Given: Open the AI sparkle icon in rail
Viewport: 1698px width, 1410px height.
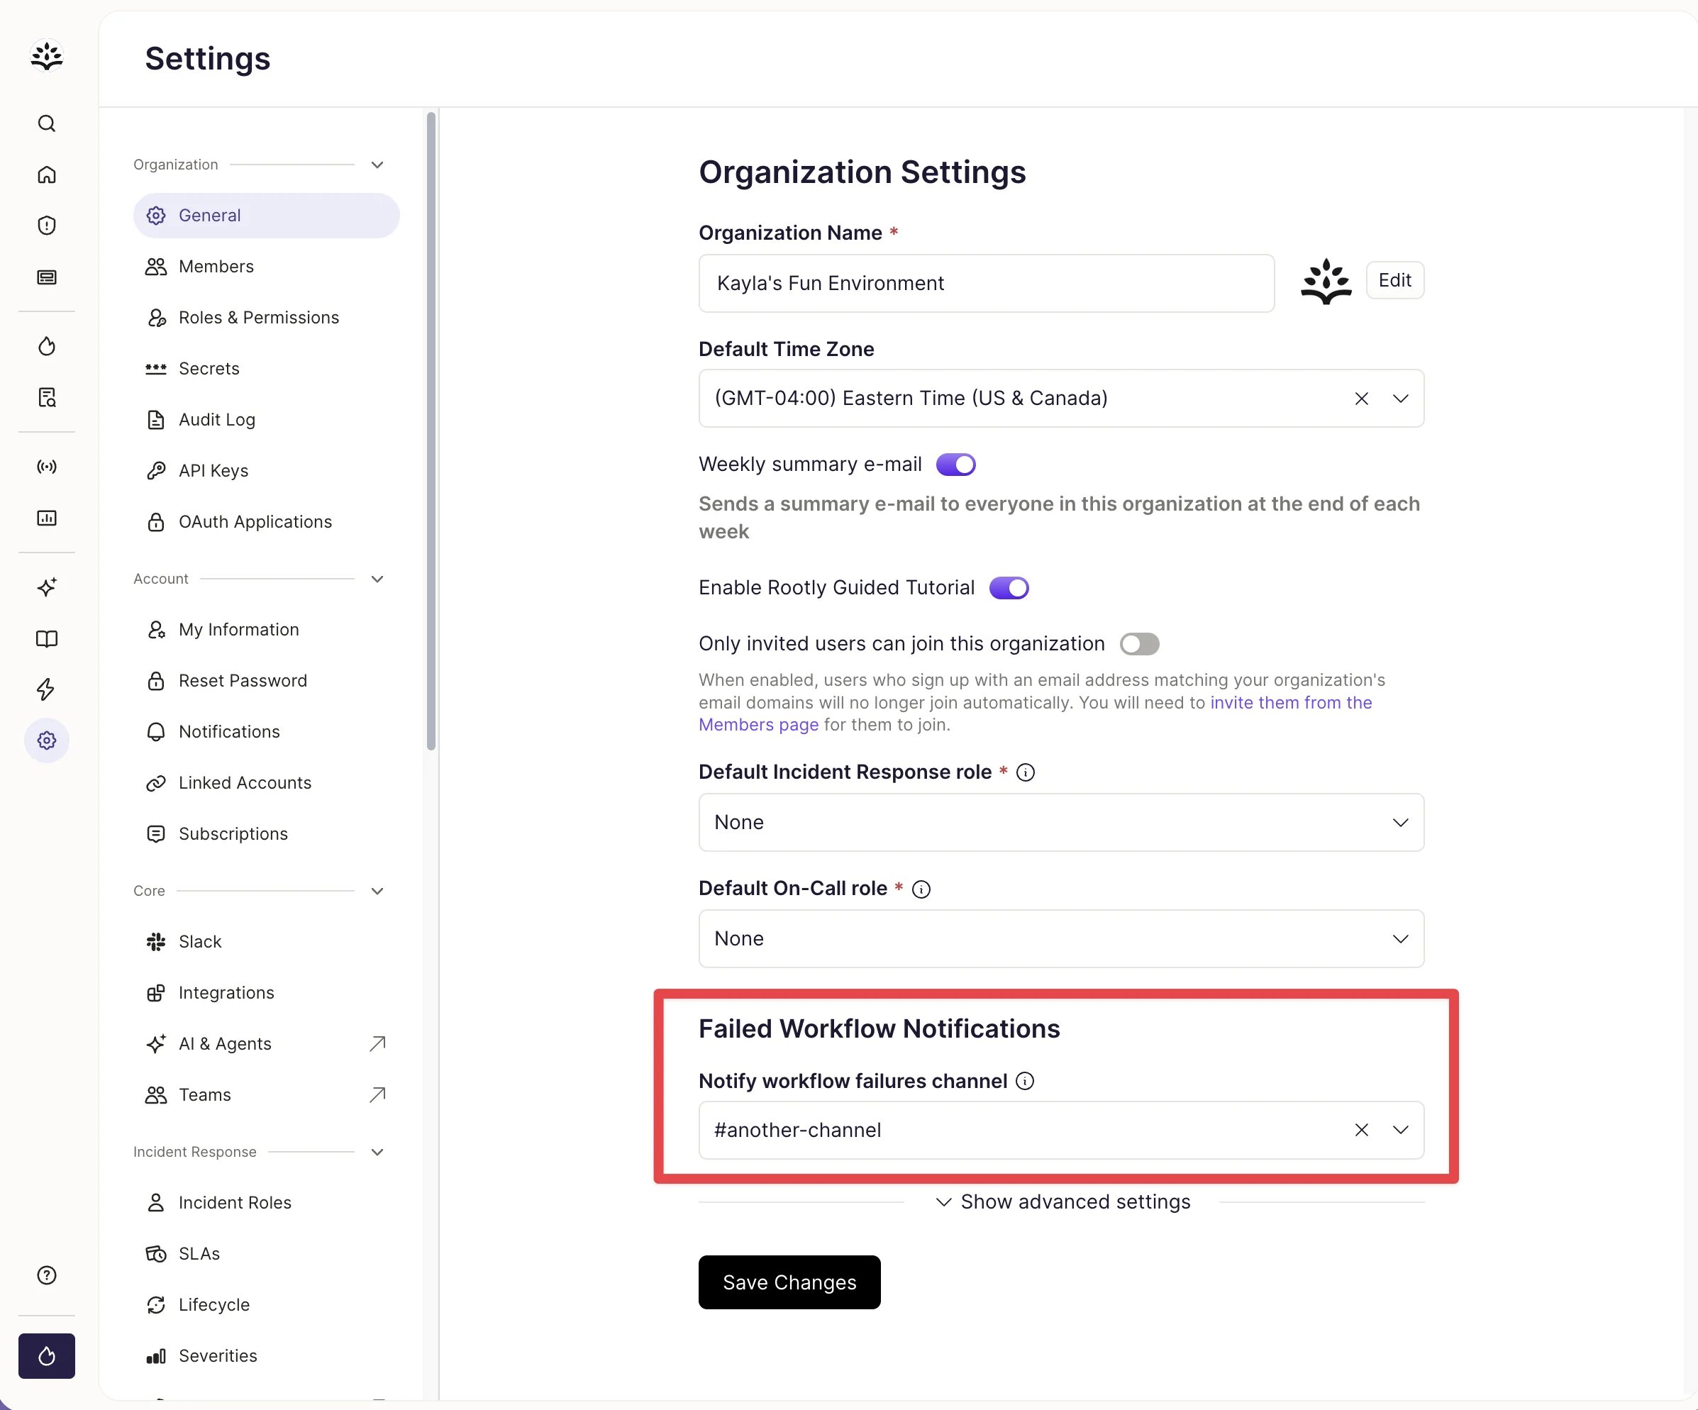Looking at the screenshot, I should [47, 587].
